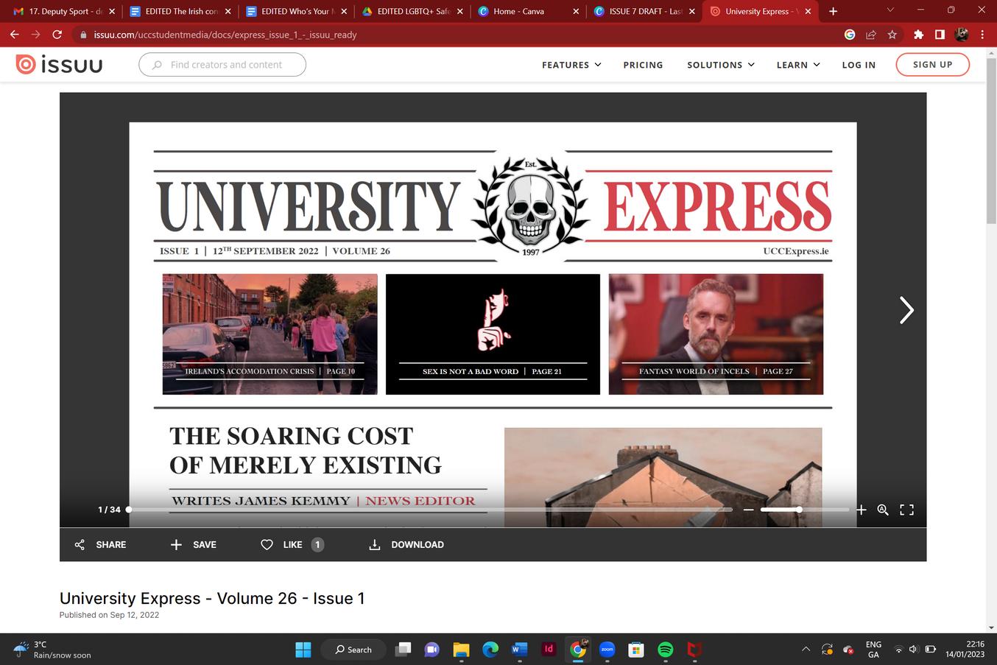Zoom in with the plus icon
This screenshot has height=665, width=997.
(861, 510)
